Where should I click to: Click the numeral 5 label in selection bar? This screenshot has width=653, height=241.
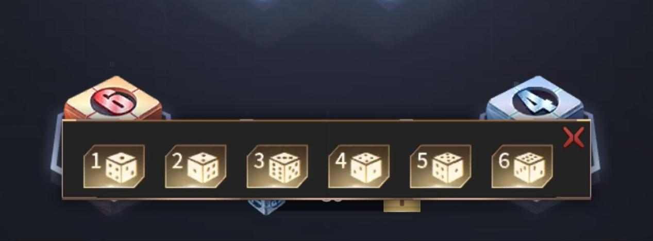point(423,161)
